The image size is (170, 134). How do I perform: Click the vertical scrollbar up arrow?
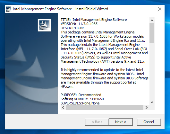point(152,20)
